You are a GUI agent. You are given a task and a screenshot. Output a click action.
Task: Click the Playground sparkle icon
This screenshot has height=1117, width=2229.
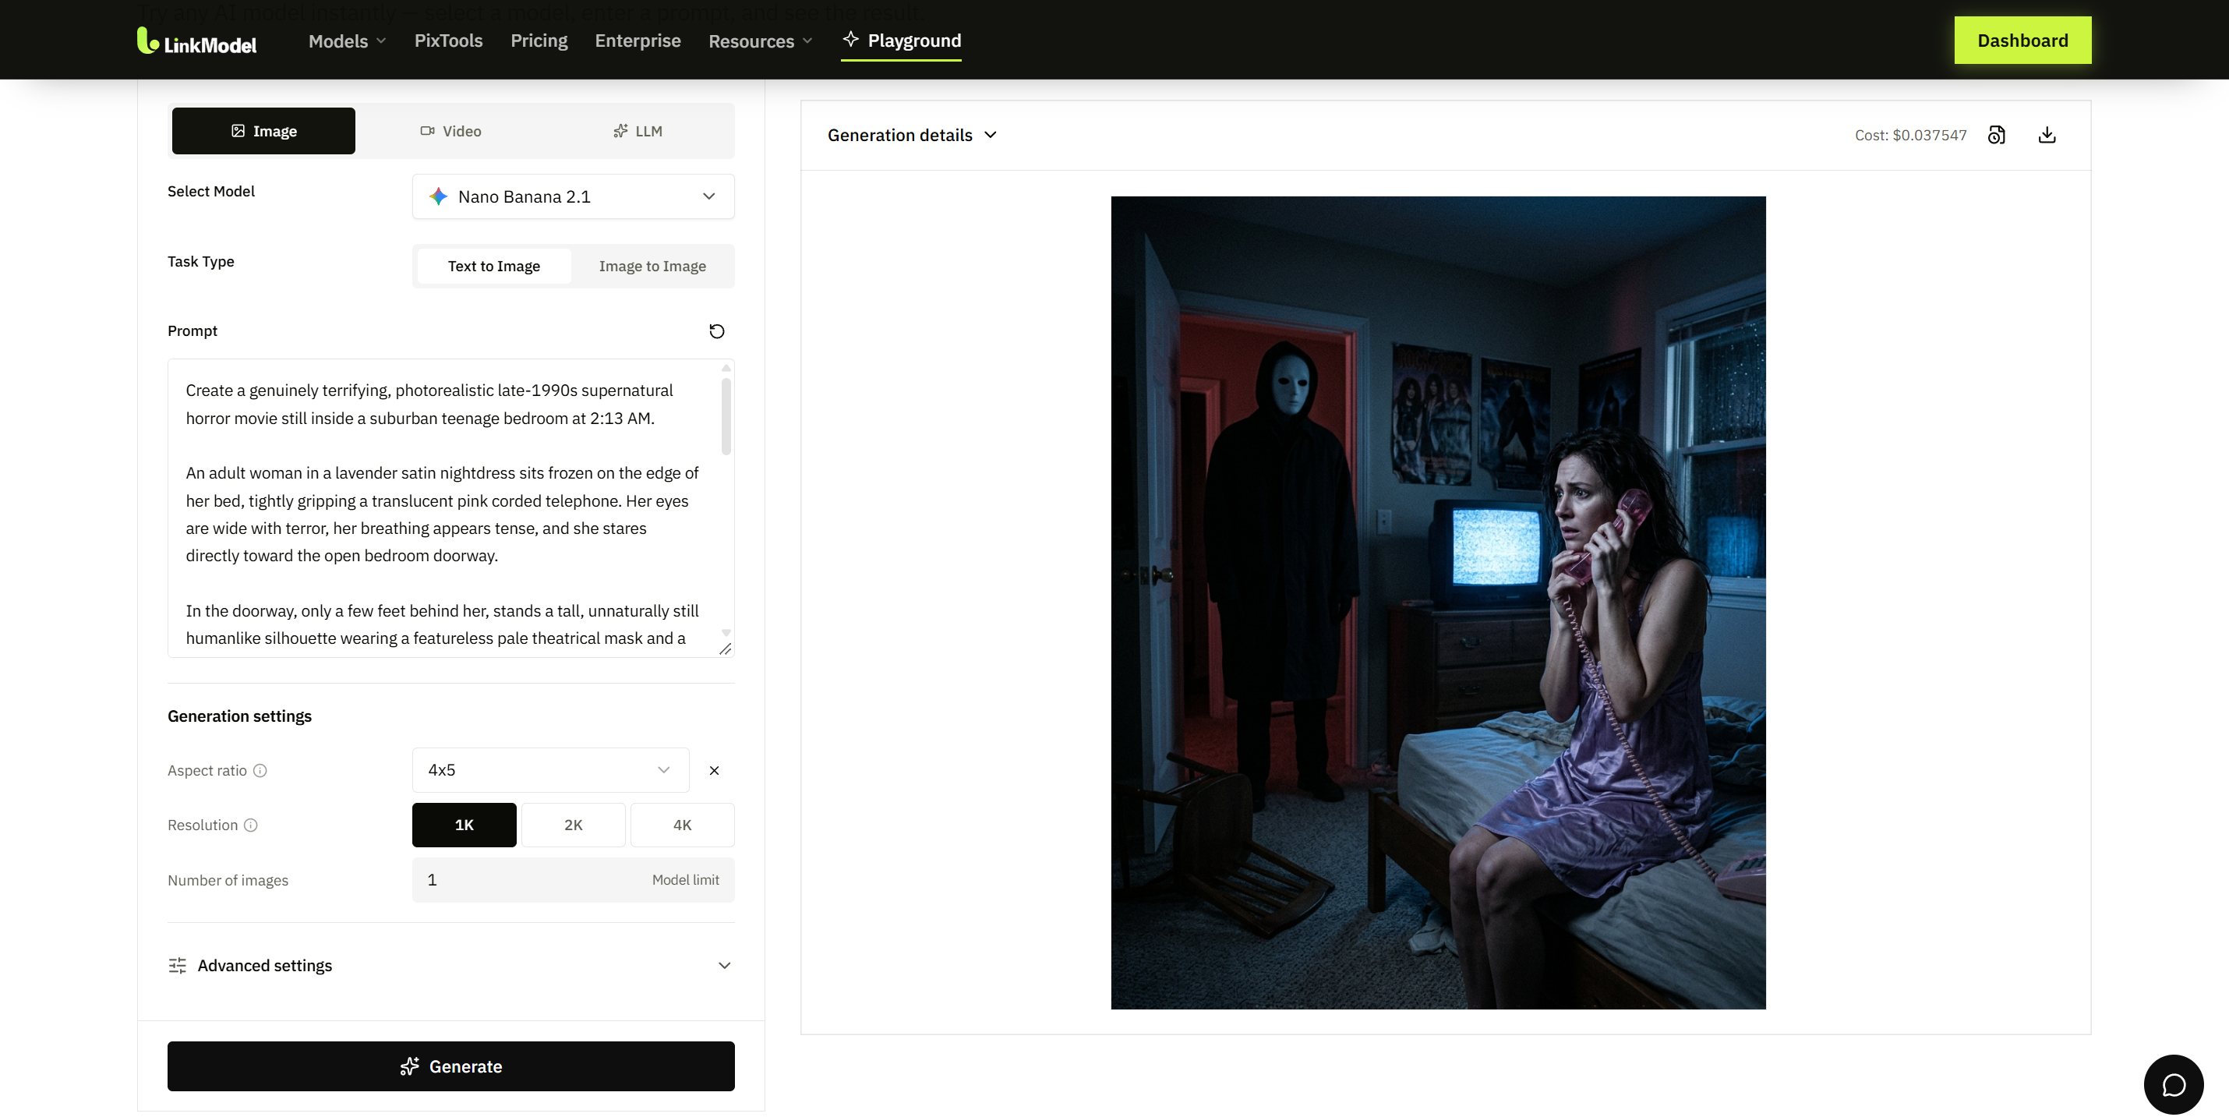tap(850, 39)
